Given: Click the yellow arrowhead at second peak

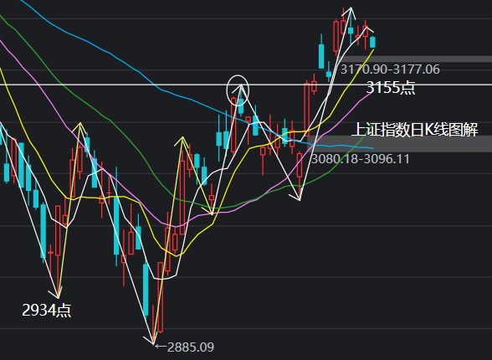Looking at the screenshot, I should click(182, 141).
